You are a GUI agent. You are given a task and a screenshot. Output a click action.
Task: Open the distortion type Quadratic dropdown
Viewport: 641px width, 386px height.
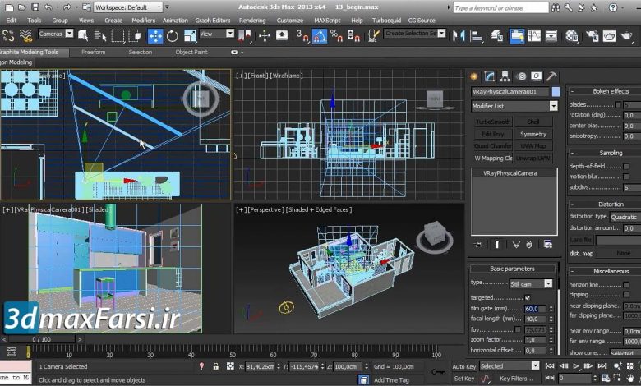pos(625,217)
